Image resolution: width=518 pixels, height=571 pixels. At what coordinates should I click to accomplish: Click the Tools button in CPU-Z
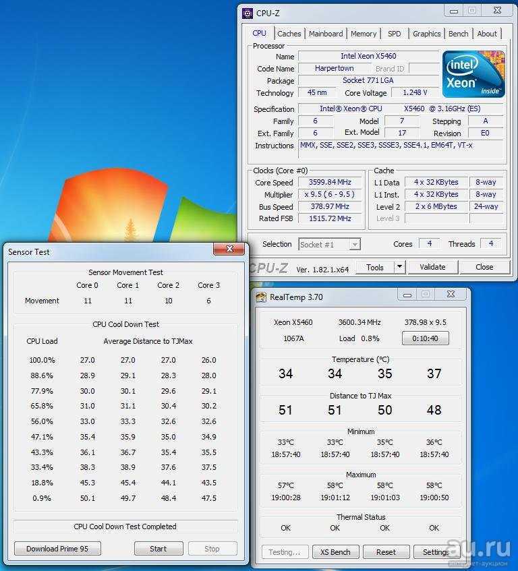(375, 267)
